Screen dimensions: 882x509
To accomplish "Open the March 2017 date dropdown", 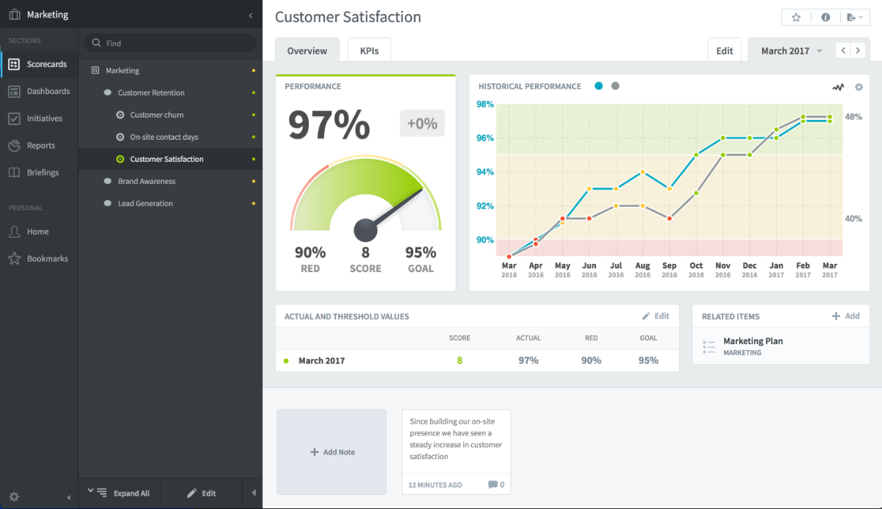I will 789,50.
